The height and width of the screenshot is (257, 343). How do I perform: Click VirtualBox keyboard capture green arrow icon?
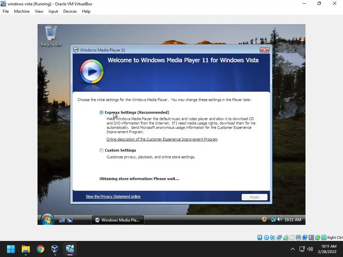click(x=324, y=238)
